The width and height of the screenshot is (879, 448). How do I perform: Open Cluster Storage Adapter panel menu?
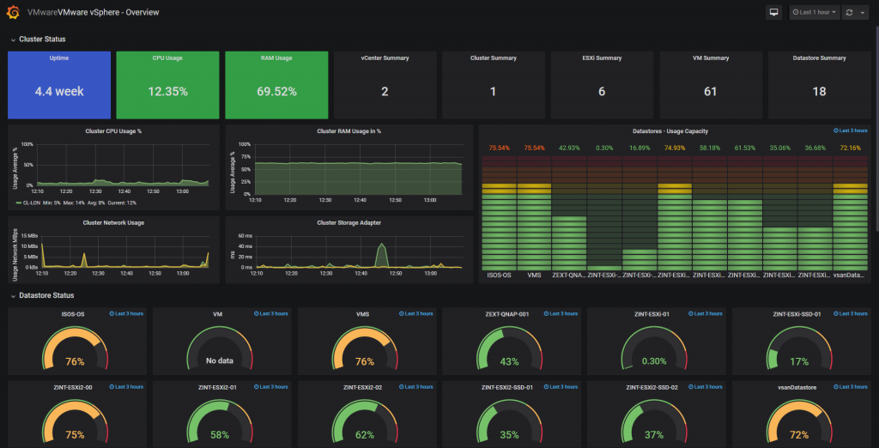click(x=349, y=222)
